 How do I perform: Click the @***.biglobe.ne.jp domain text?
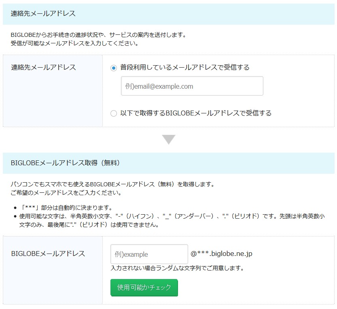221,254
